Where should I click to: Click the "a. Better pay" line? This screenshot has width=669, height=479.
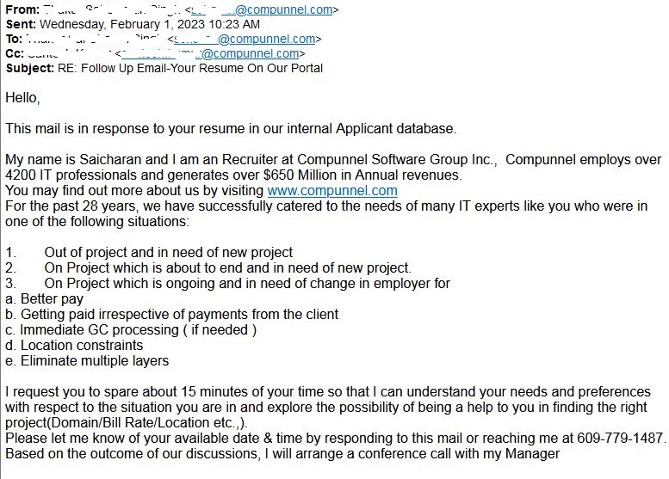pyautogui.click(x=44, y=299)
